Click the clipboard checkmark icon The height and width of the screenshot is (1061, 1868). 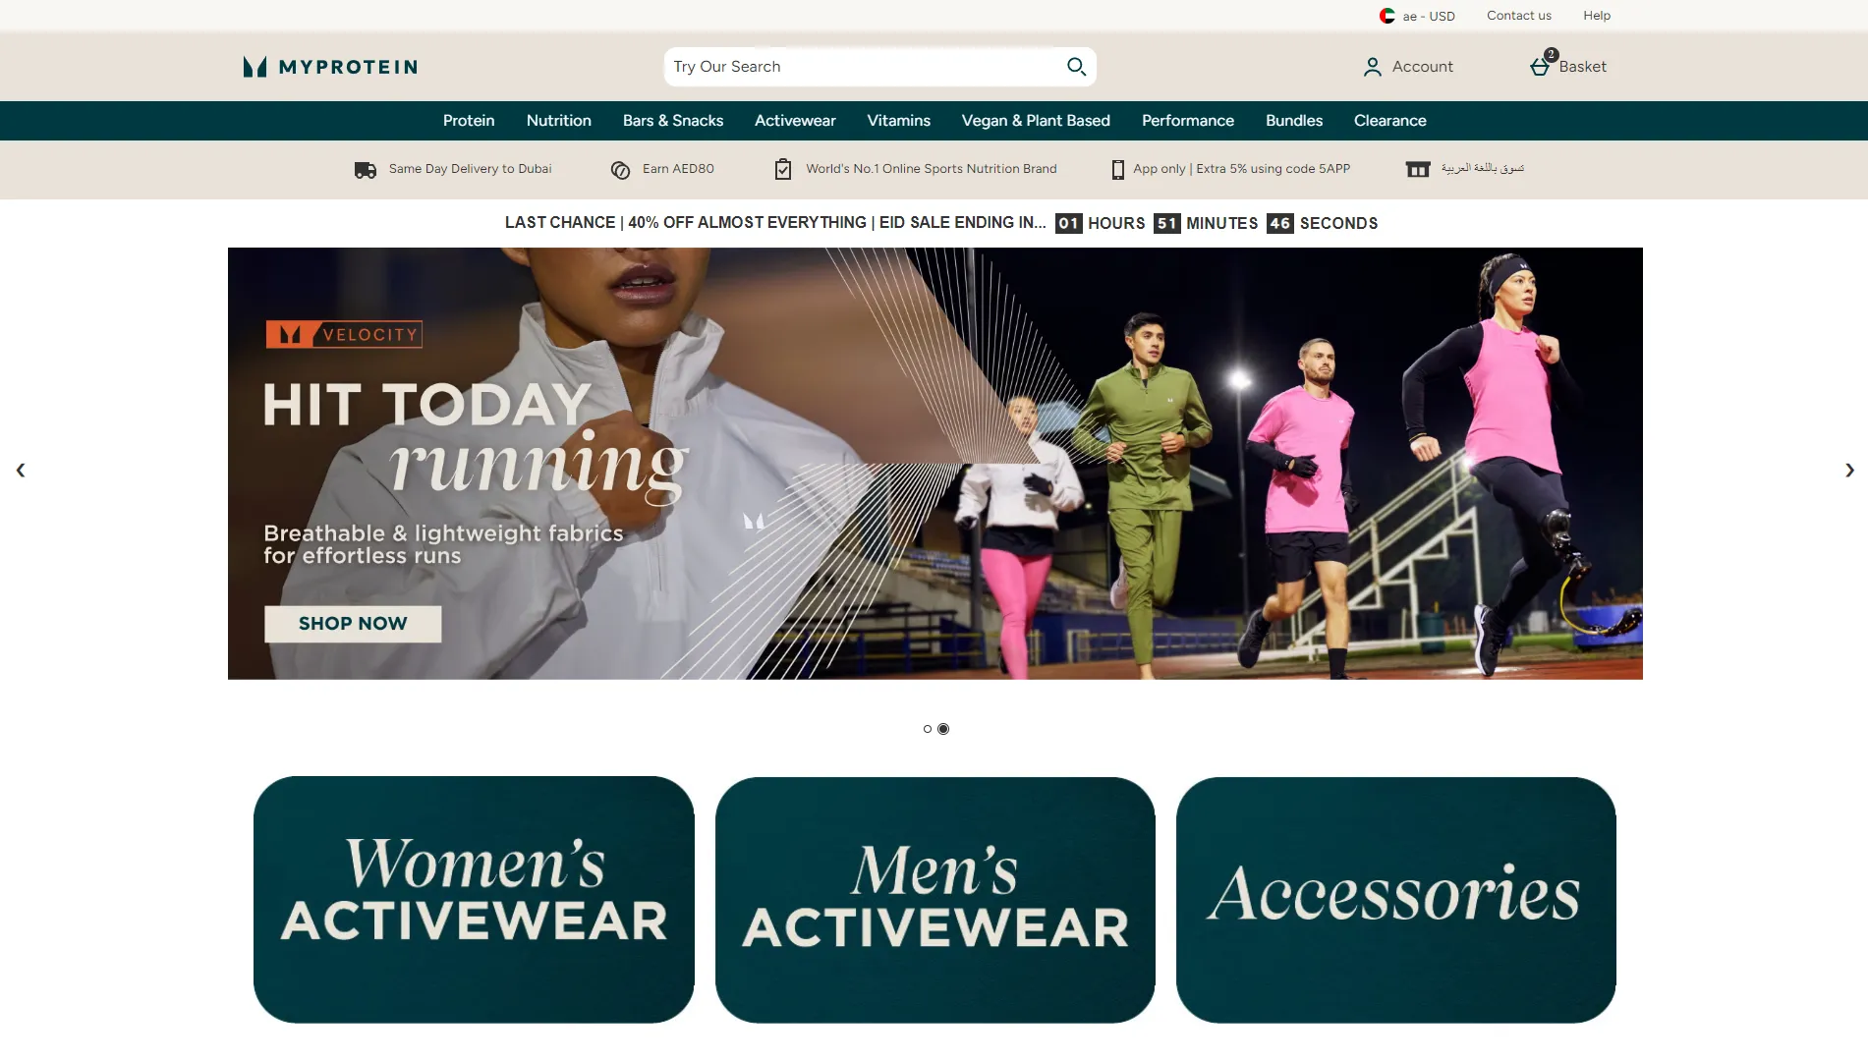click(783, 169)
